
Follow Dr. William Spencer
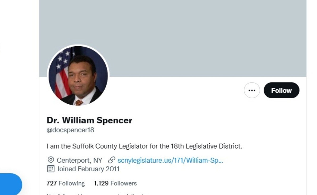coord(281,90)
